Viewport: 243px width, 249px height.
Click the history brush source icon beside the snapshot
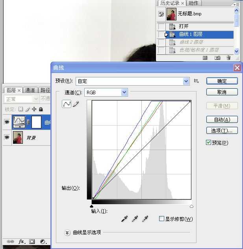click(161, 14)
